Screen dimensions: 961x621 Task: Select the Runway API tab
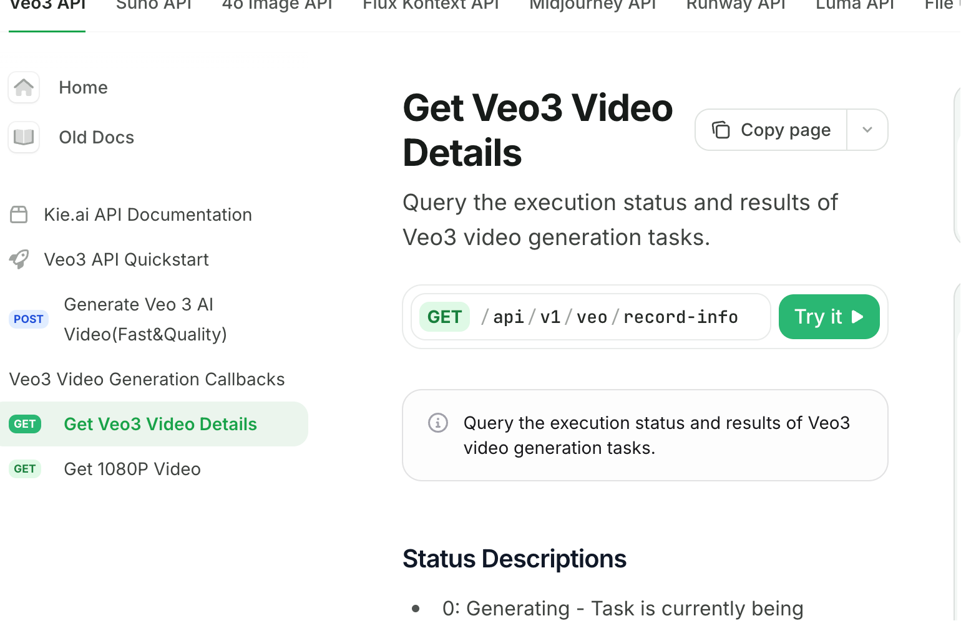point(736,6)
